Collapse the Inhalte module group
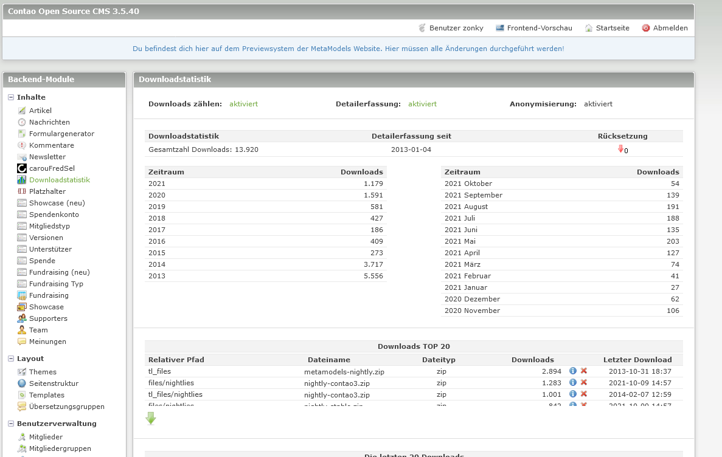The width and height of the screenshot is (722, 457). tap(11, 97)
